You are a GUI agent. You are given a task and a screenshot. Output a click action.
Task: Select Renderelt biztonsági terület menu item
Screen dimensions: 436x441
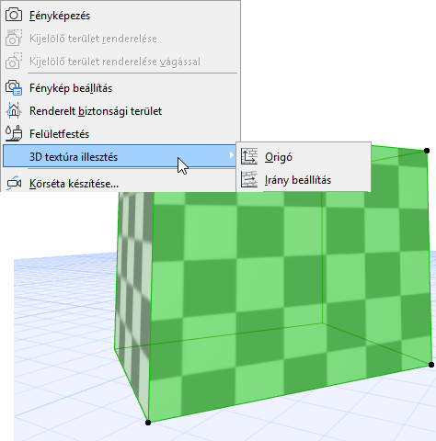pos(120,111)
